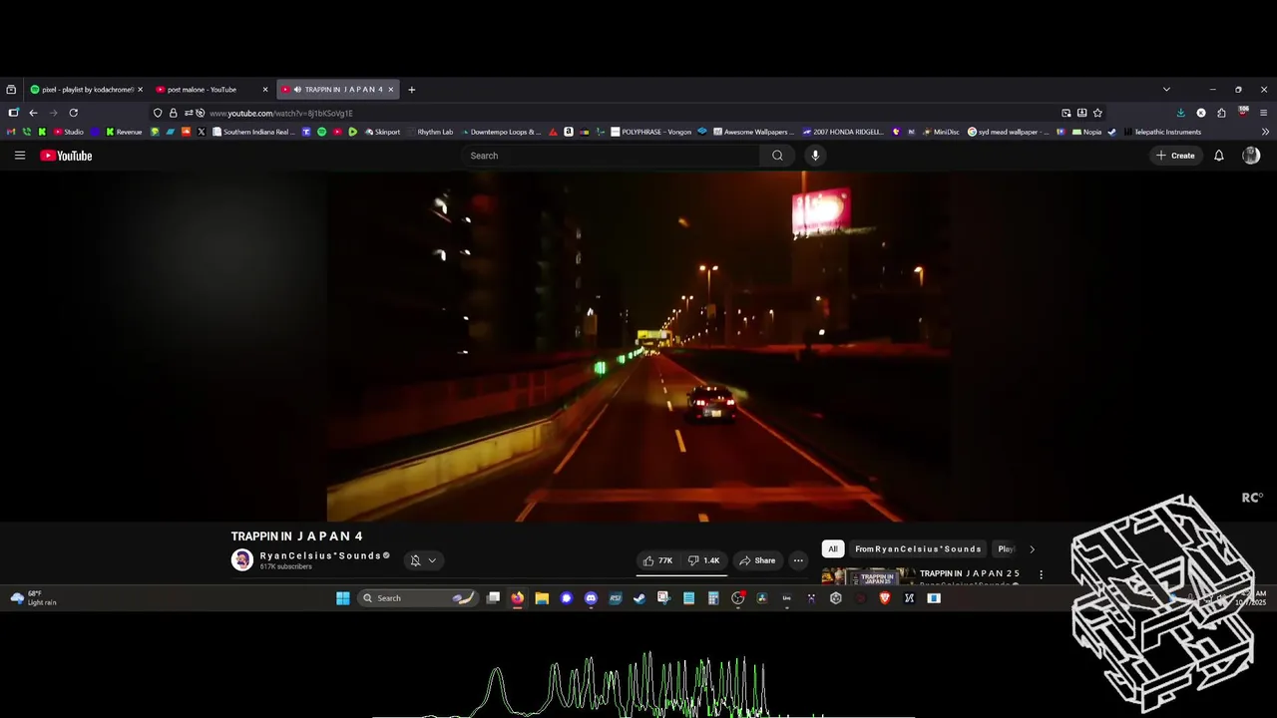Open the X (Twitter) bookmark icon

pyautogui.click(x=202, y=132)
